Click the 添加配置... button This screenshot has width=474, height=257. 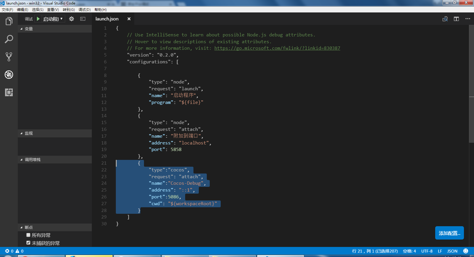pos(449,233)
